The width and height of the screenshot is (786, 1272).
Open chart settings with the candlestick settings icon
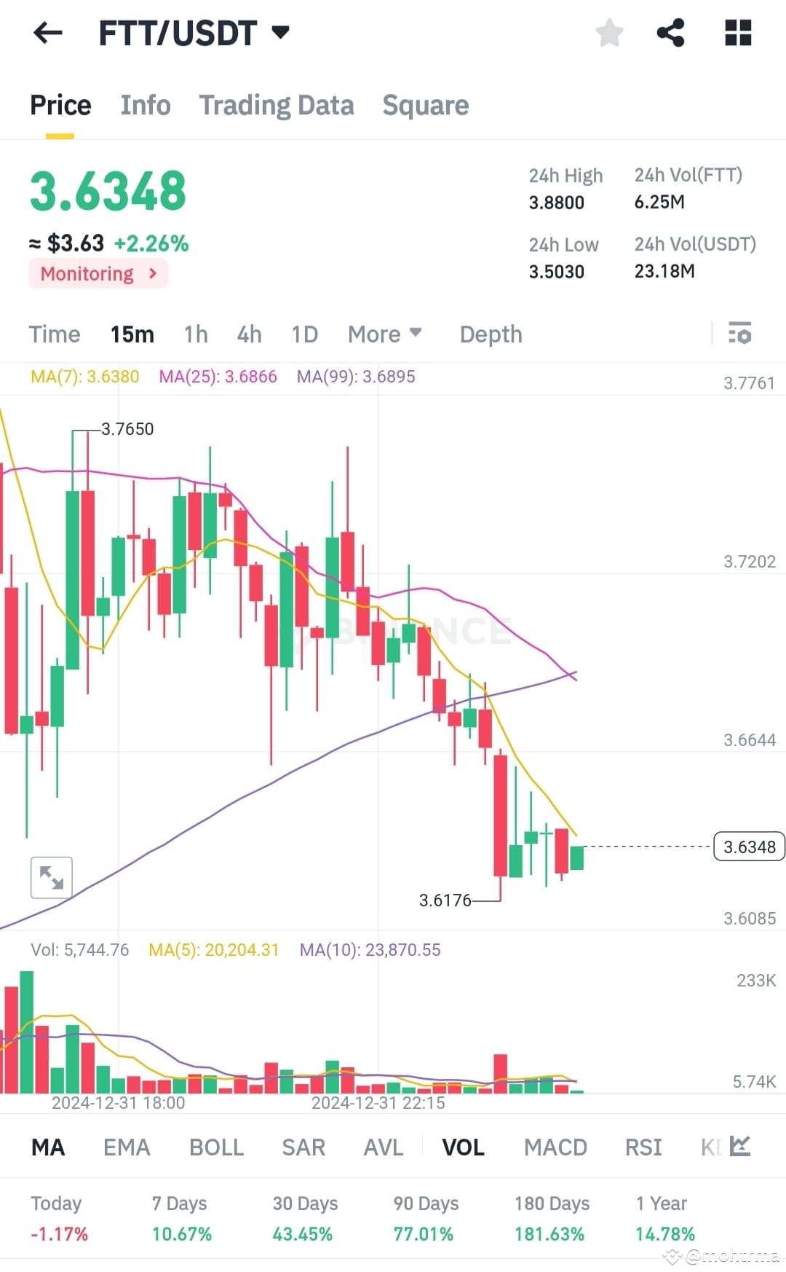pyautogui.click(x=739, y=334)
